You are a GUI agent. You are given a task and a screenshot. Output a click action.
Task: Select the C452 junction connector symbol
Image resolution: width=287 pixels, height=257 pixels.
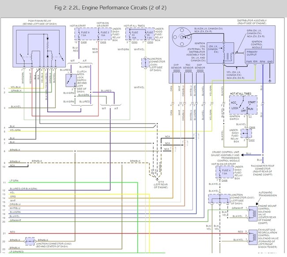click(x=30, y=242)
